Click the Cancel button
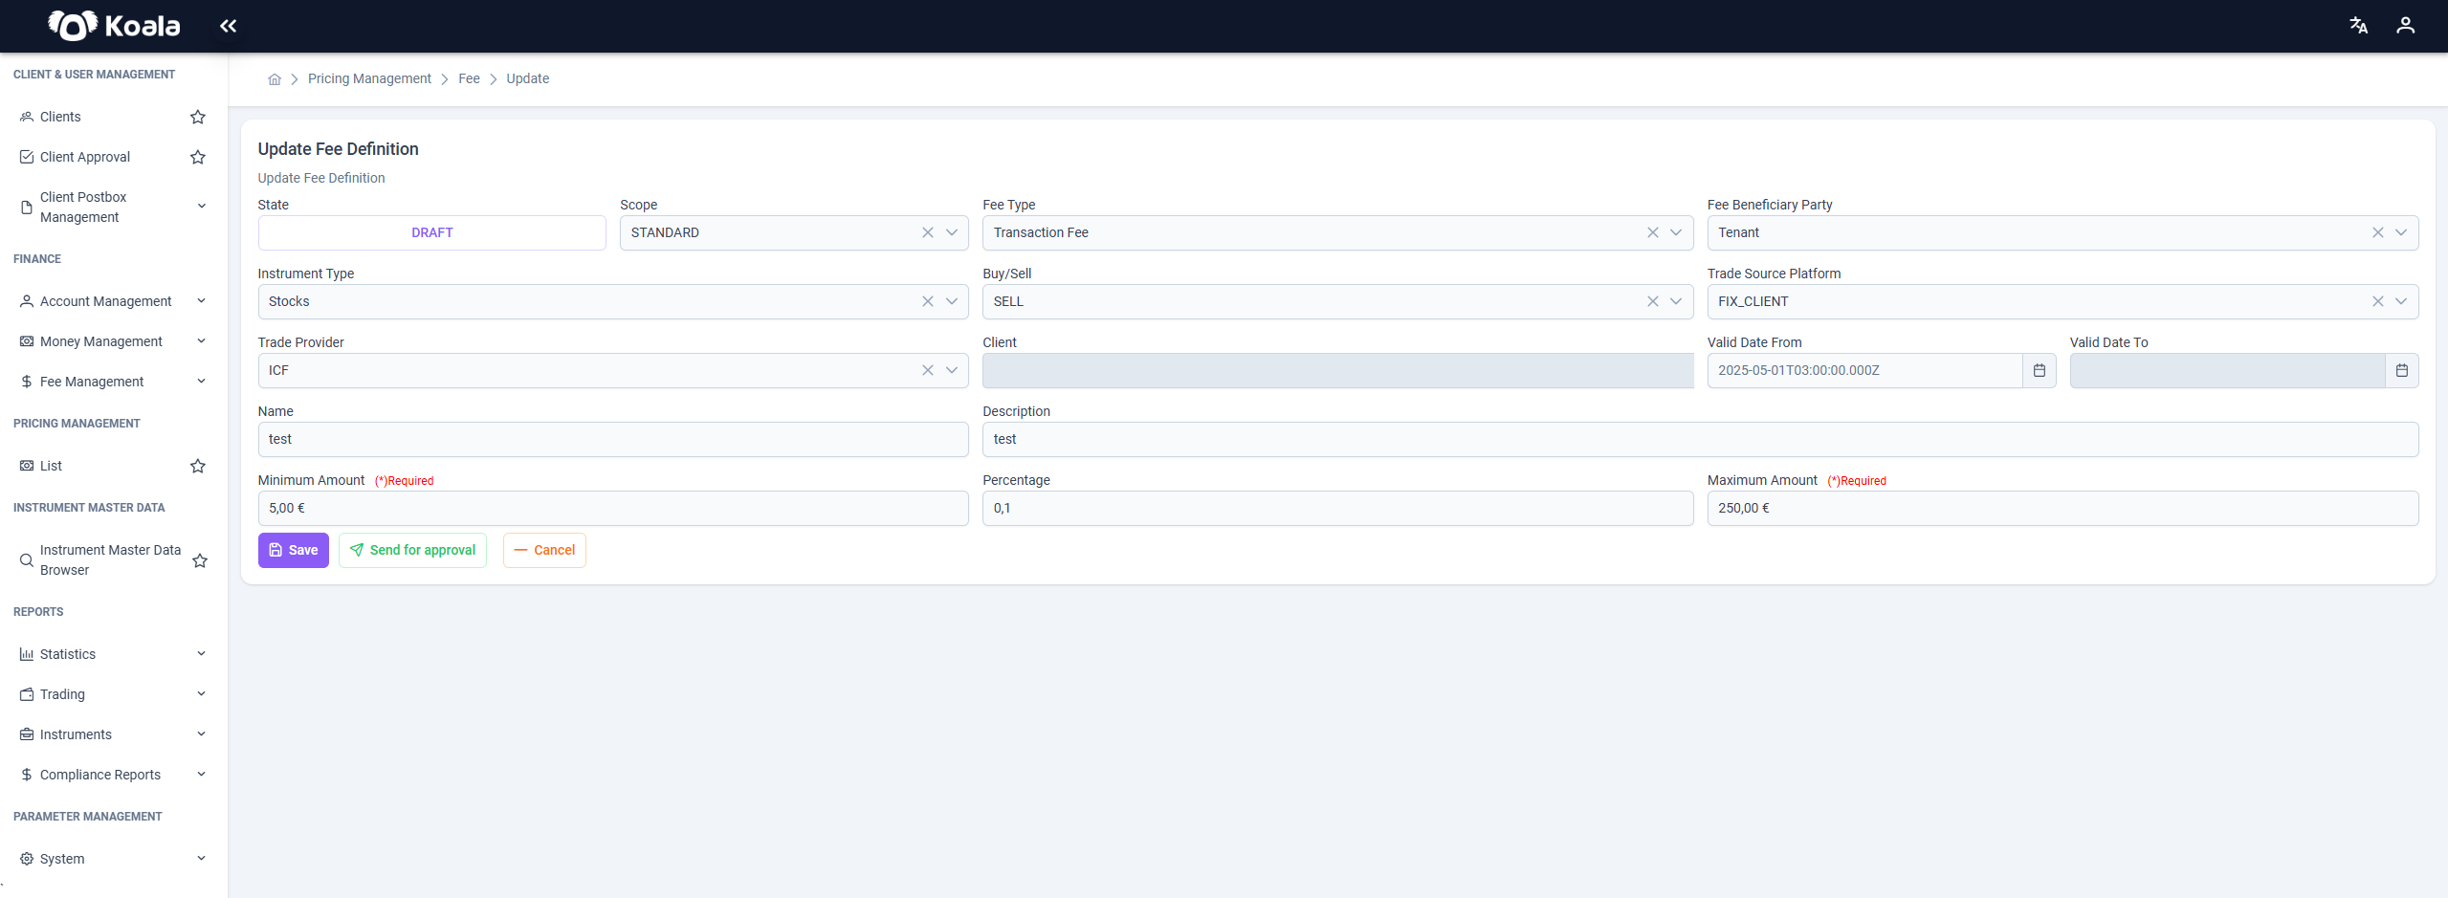The image size is (2448, 898). point(544,550)
